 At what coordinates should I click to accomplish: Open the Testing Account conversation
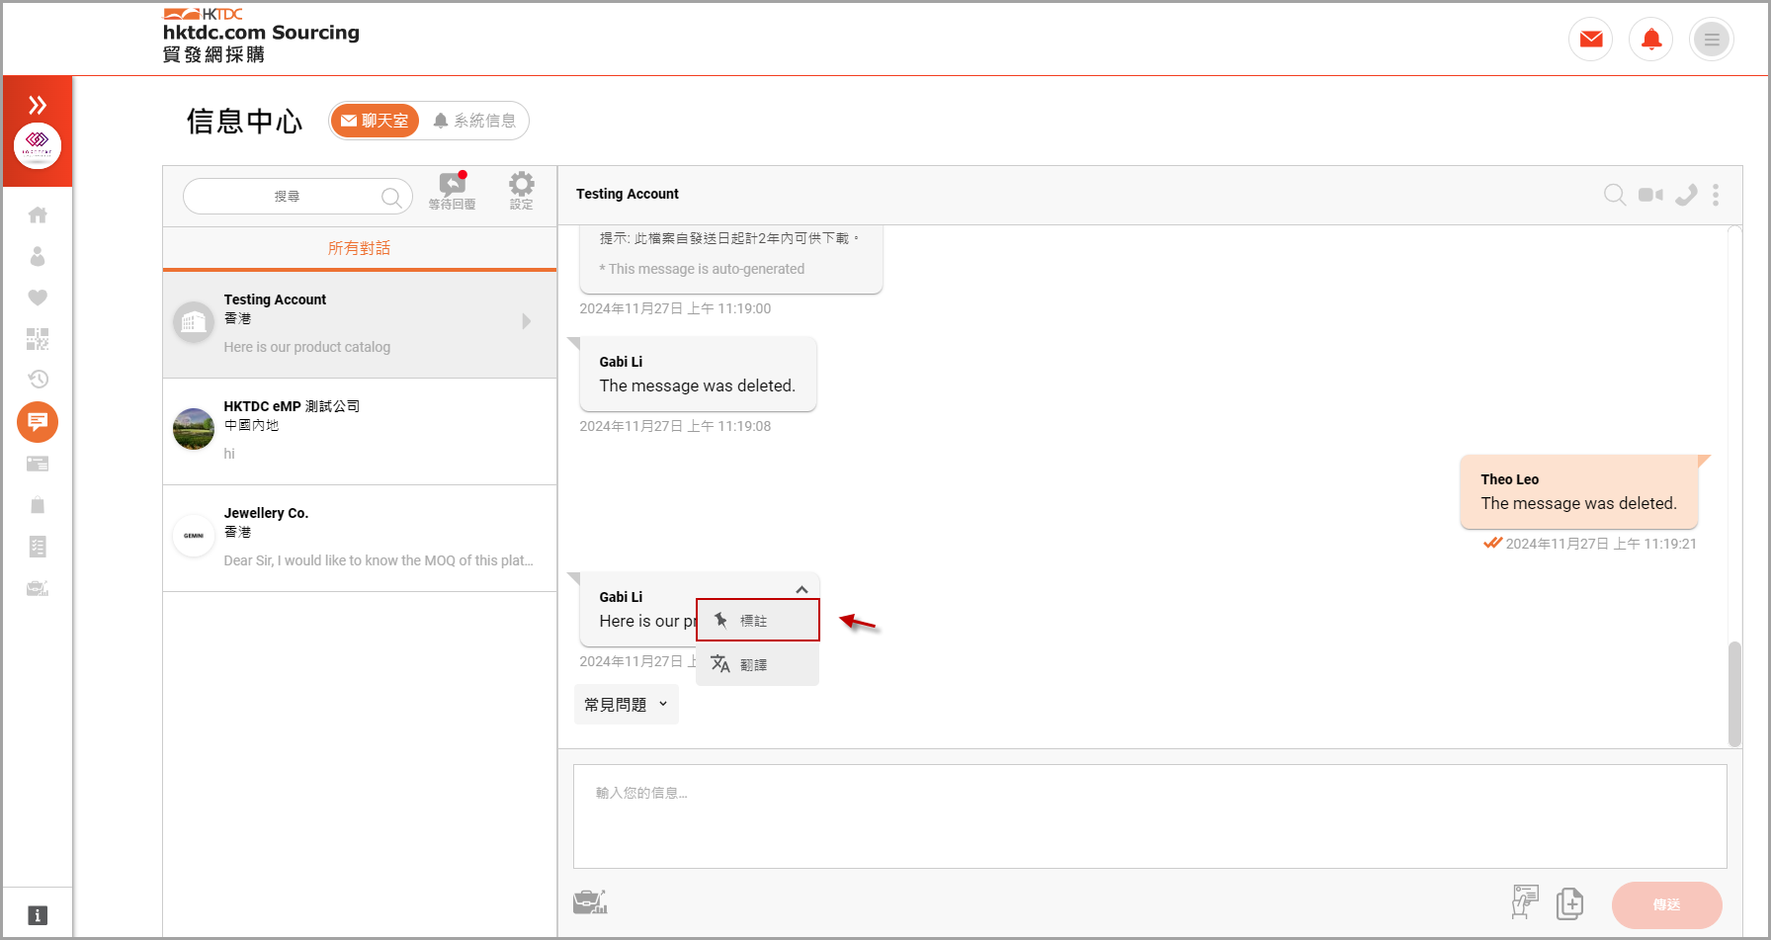pyautogui.click(x=360, y=324)
